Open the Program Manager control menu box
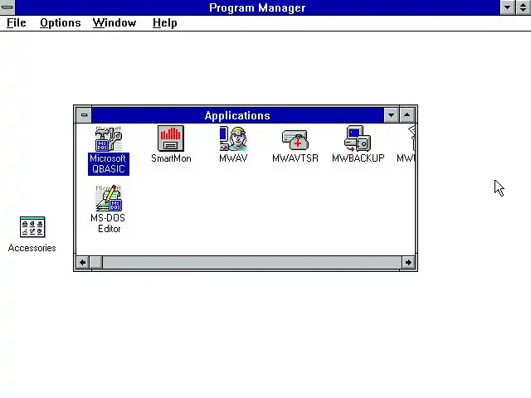531x398 pixels. 7,7
